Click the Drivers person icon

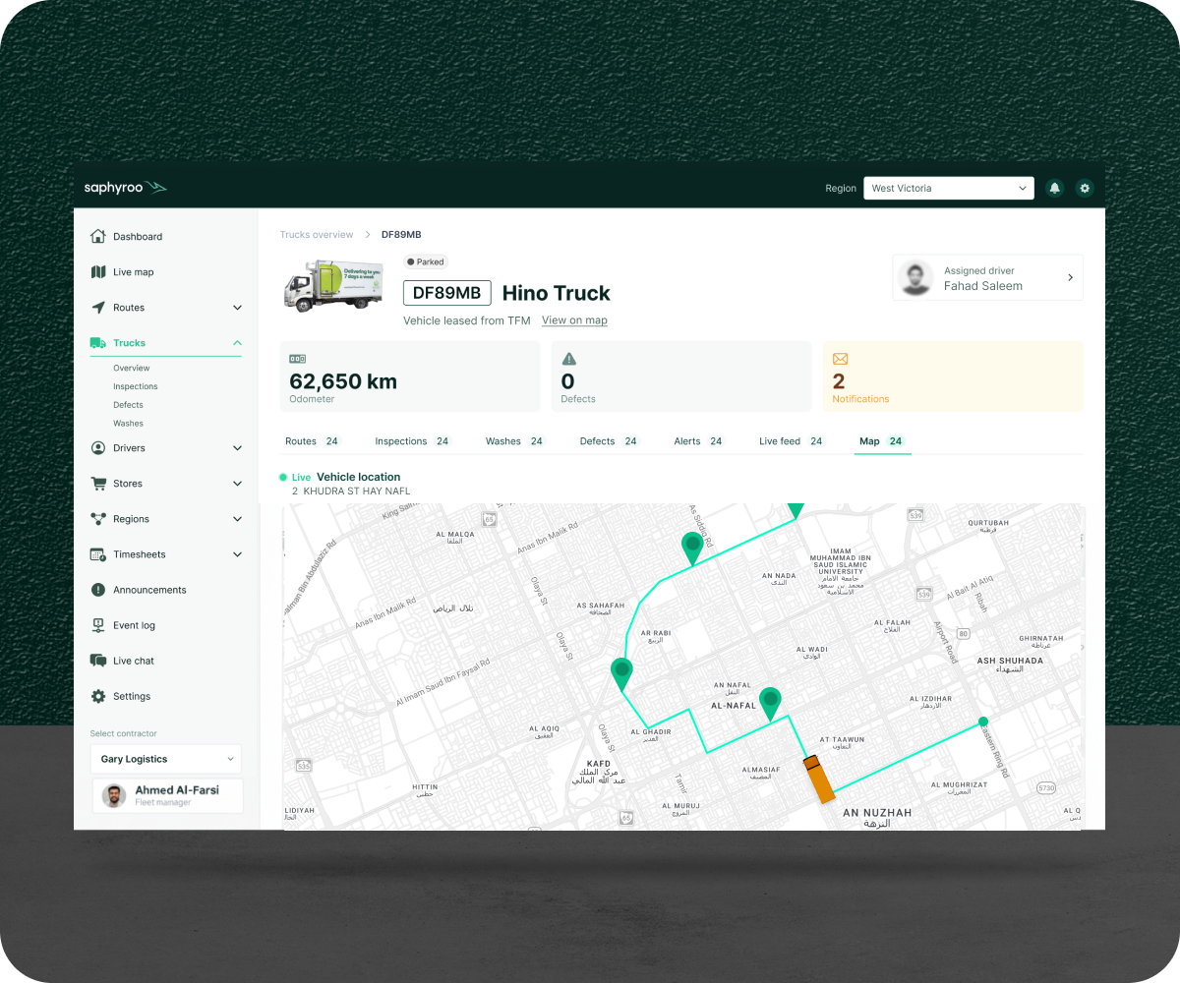point(97,447)
